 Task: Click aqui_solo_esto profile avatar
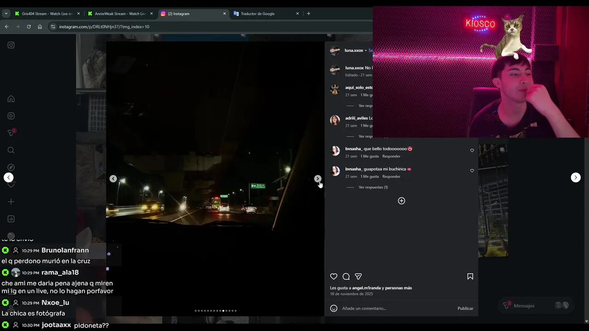coord(335,90)
